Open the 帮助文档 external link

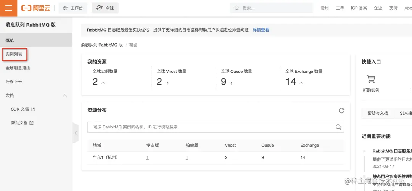click(x=22, y=123)
